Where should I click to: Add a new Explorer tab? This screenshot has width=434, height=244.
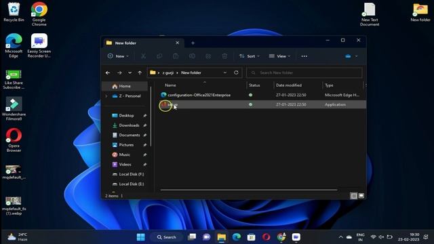coord(193,43)
